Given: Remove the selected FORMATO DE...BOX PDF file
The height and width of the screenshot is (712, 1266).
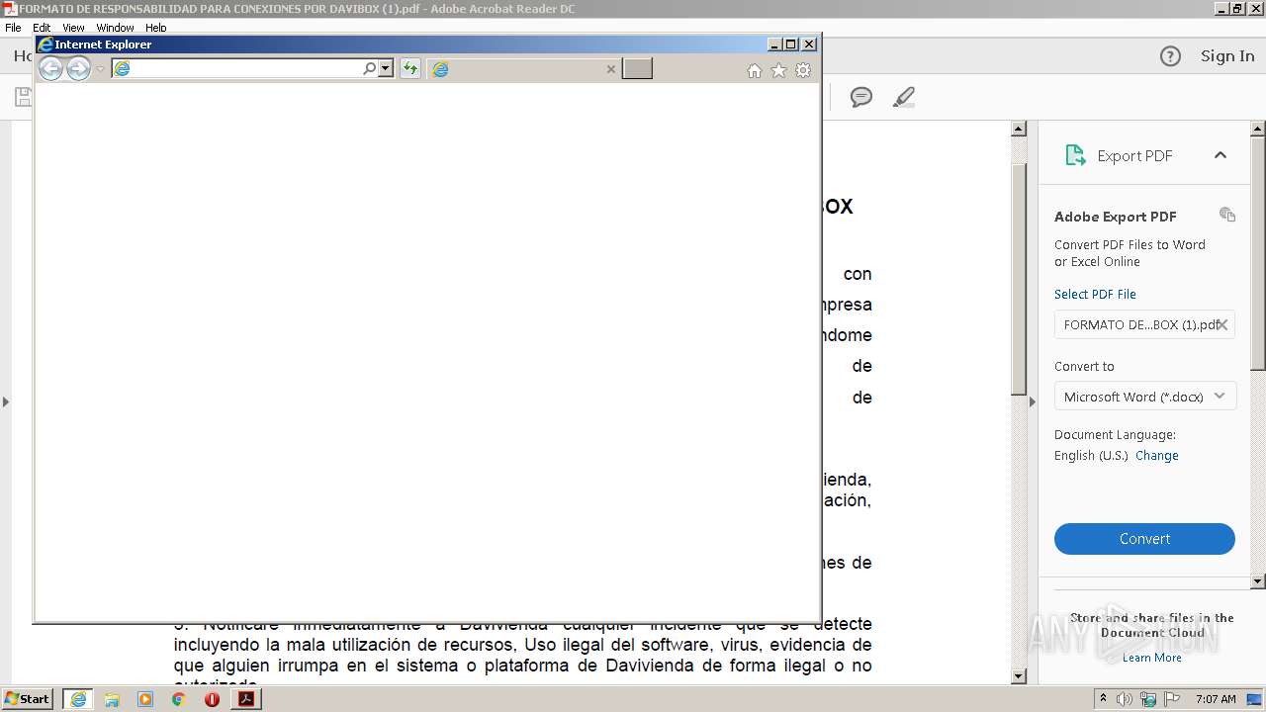Looking at the screenshot, I should (1222, 324).
